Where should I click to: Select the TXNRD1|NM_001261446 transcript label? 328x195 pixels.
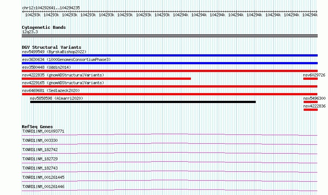point(43,187)
